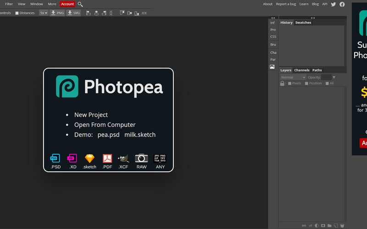
Task: Open Photopea's Facebook page icon
Action: [x=342, y=4]
